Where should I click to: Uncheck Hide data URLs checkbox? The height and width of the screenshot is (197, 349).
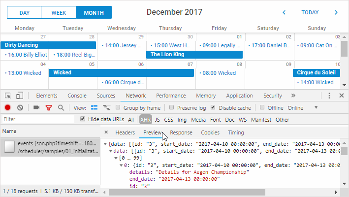83,119
